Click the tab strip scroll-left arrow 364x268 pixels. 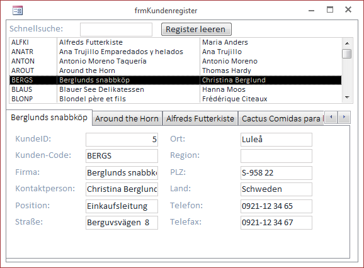pos(331,117)
